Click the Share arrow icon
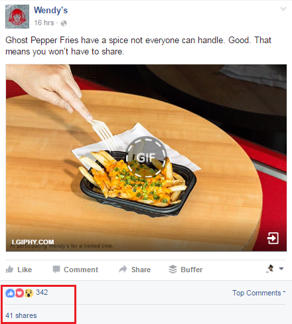 pyautogui.click(x=123, y=269)
